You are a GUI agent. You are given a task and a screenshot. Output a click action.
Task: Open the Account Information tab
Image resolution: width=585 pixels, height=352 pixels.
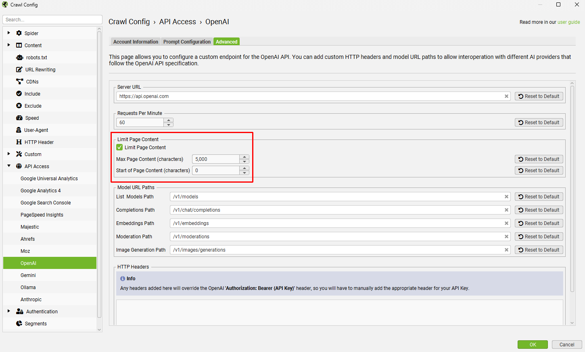coord(136,42)
